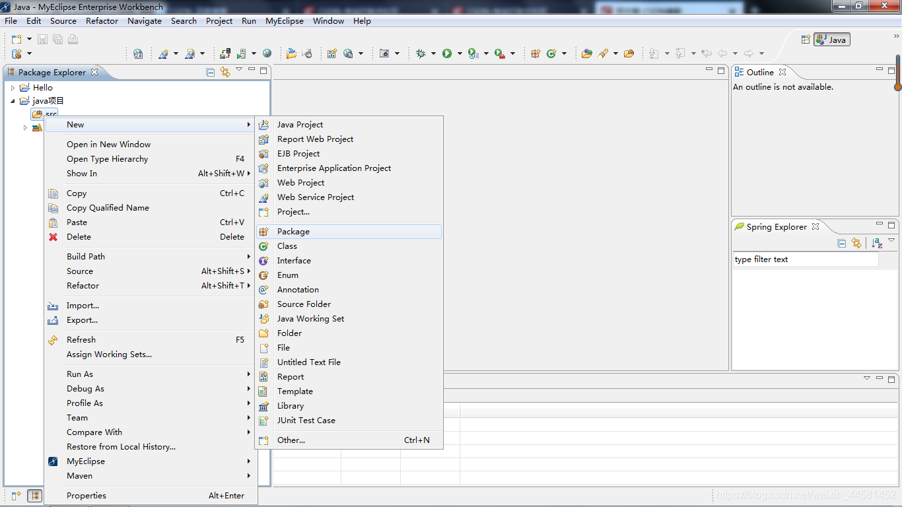Open Run As submenu

(x=149, y=374)
